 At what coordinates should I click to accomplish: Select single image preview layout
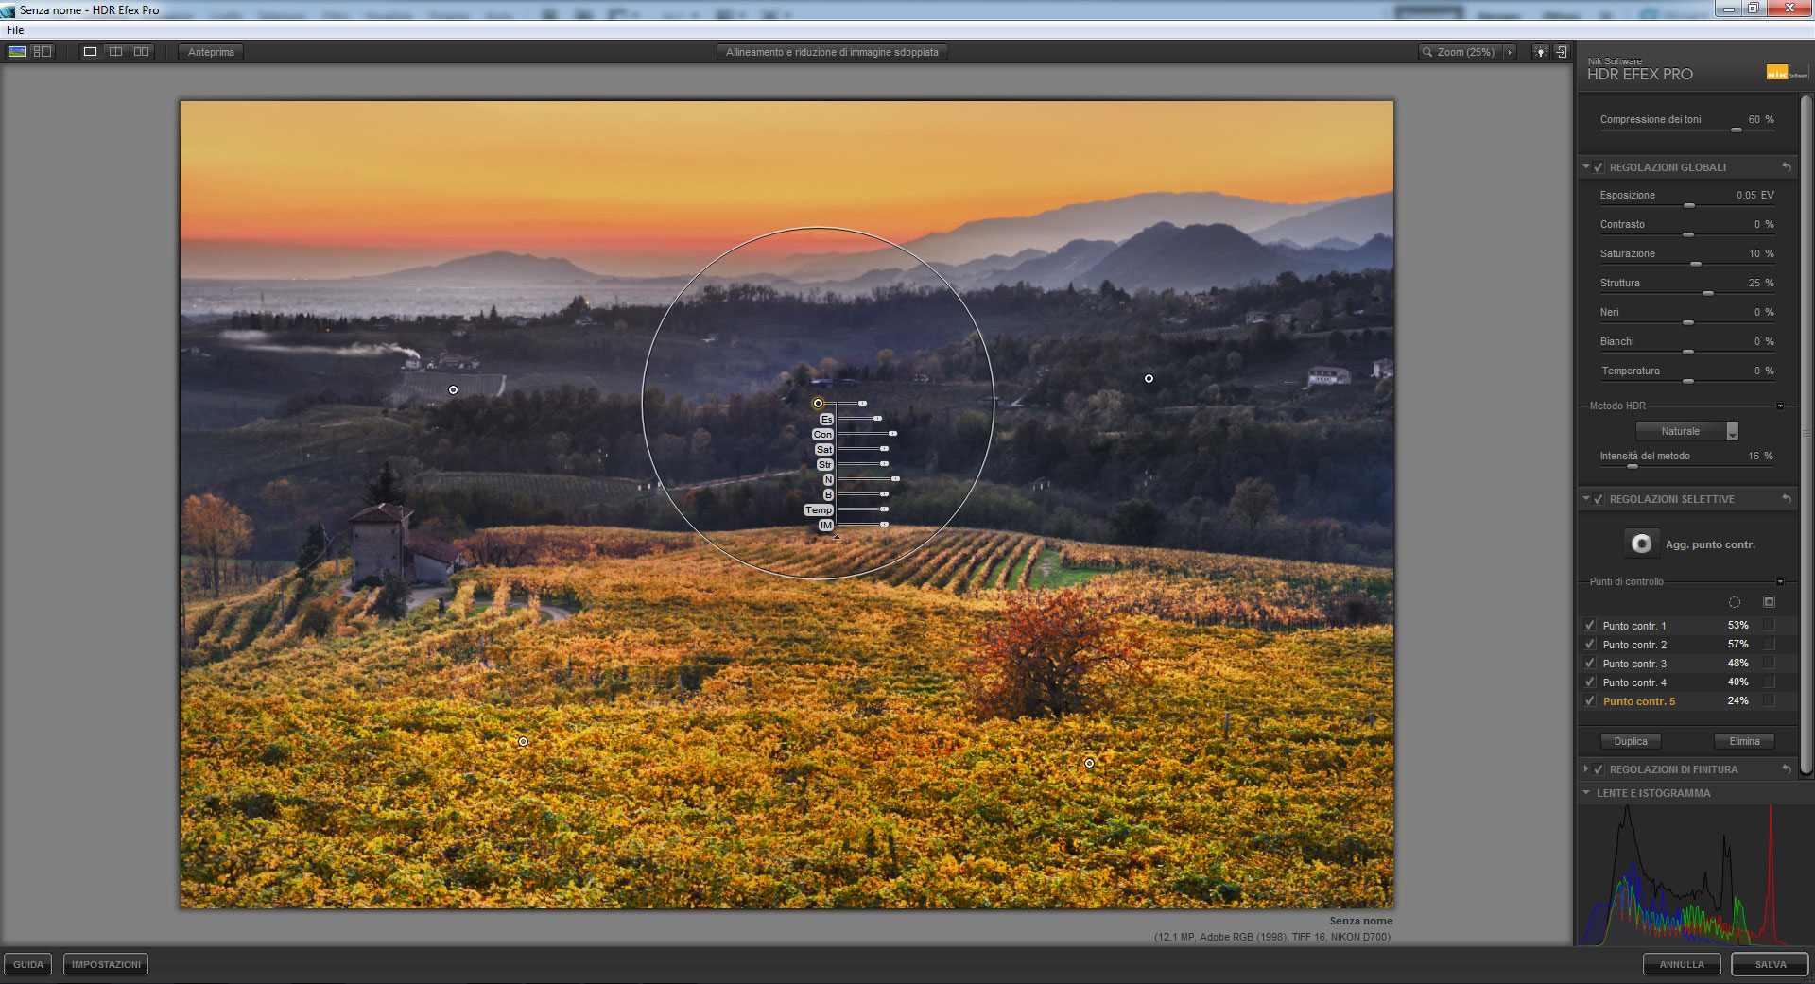90,52
